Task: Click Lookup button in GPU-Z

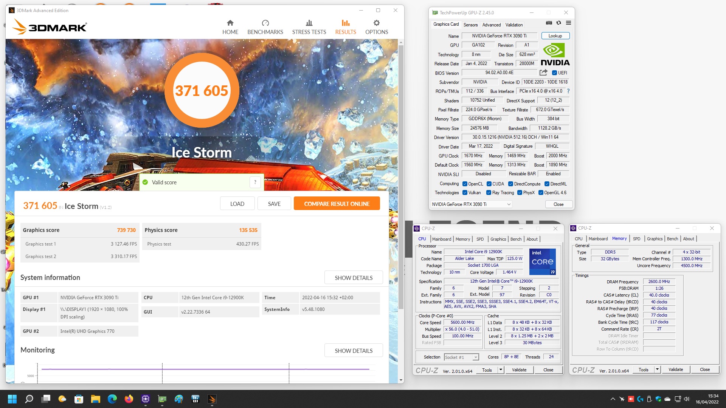Action: 555,36
